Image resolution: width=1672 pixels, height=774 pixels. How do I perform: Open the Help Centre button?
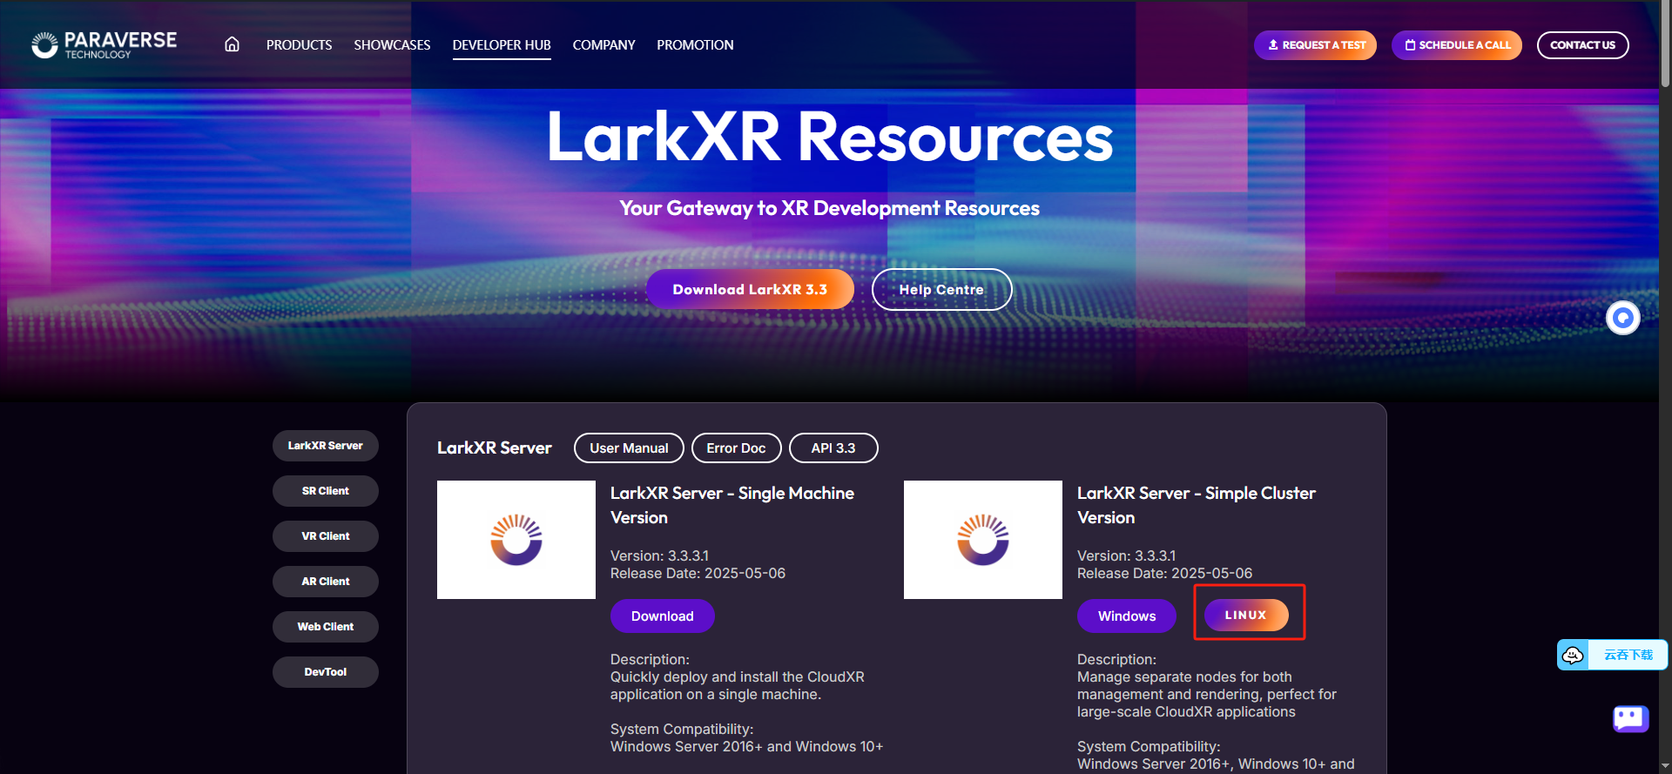click(x=941, y=289)
